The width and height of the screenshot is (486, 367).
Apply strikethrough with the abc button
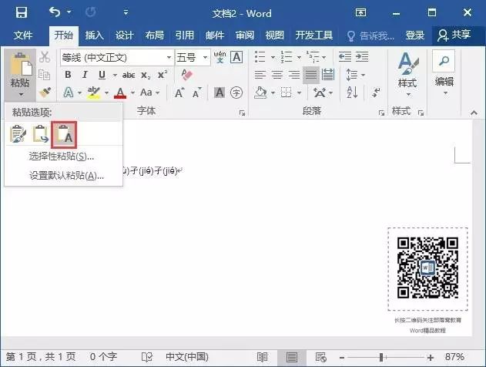click(129, 75)
